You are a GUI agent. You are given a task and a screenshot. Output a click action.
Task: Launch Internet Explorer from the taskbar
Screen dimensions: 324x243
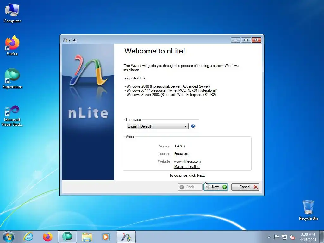(x=28, y=237)
